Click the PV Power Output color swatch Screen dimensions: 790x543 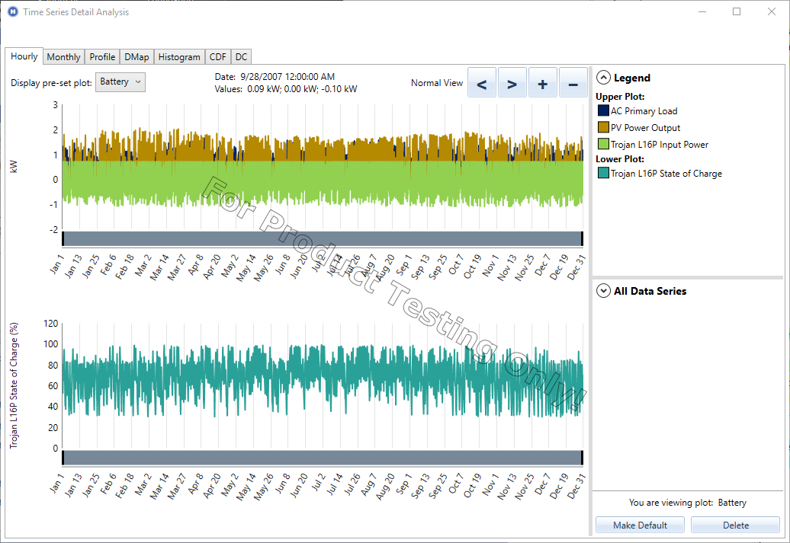pos(603,128)
